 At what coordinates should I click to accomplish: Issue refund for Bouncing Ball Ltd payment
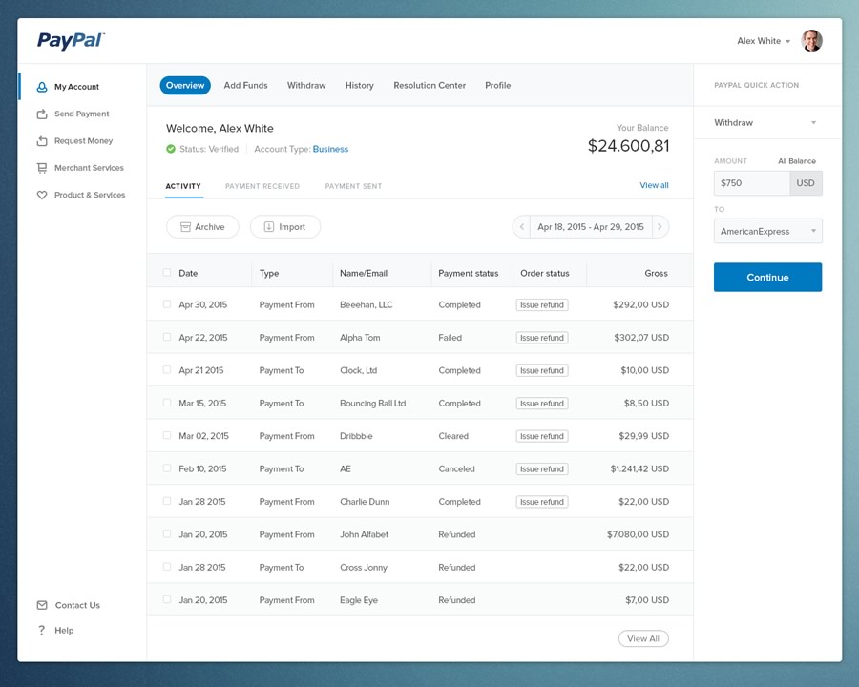point(542,404)
